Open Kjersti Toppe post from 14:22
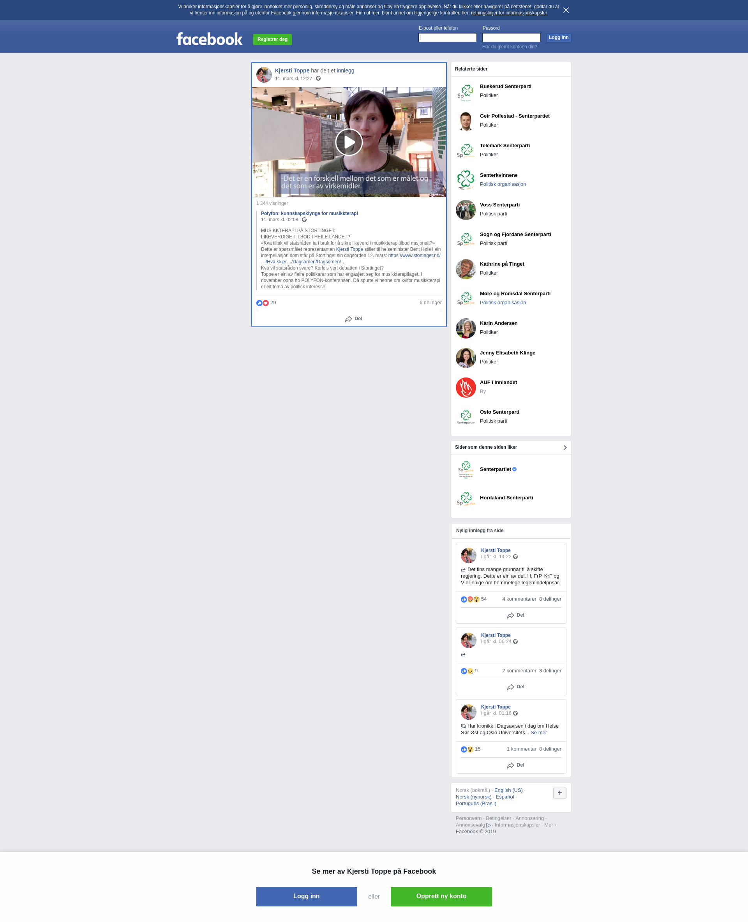 pyautogui.click(x=496, y=557)
